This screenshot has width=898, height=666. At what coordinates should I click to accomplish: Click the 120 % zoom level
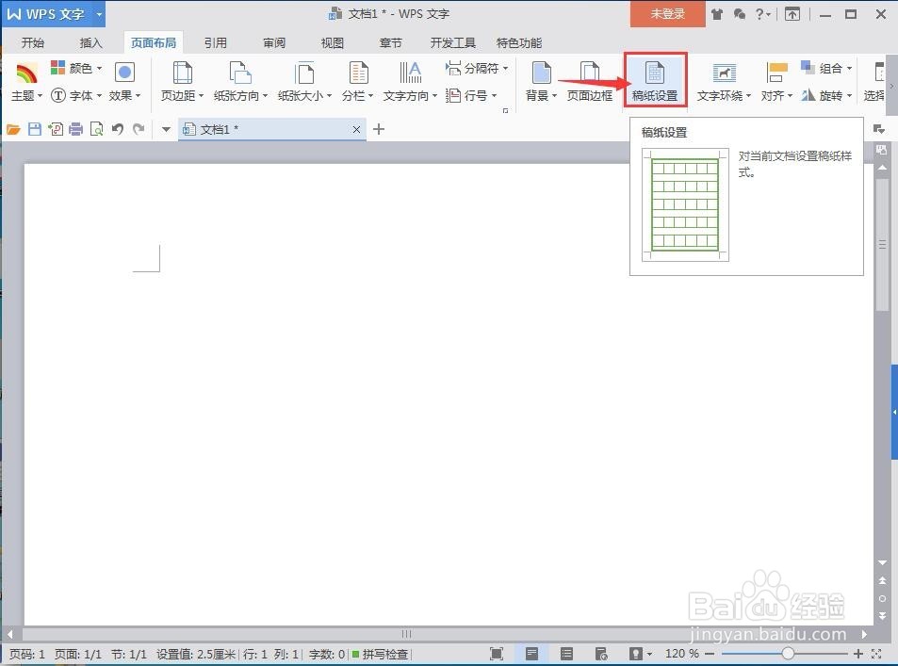point(681,654)
